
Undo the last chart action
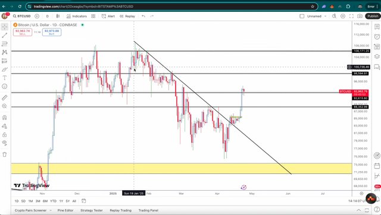click(143, 16)
